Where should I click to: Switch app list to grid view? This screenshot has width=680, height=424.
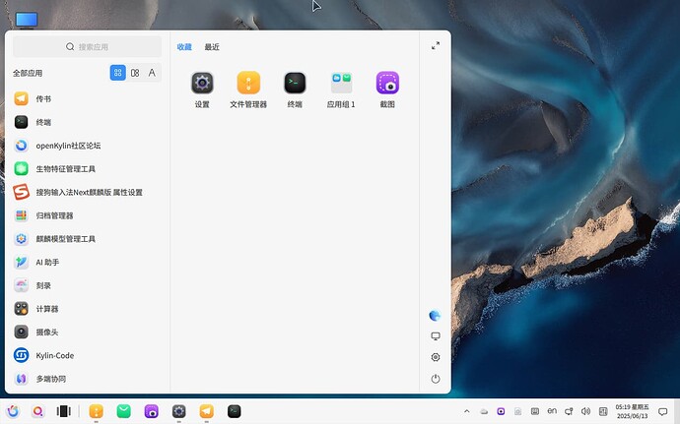(117, 73)
